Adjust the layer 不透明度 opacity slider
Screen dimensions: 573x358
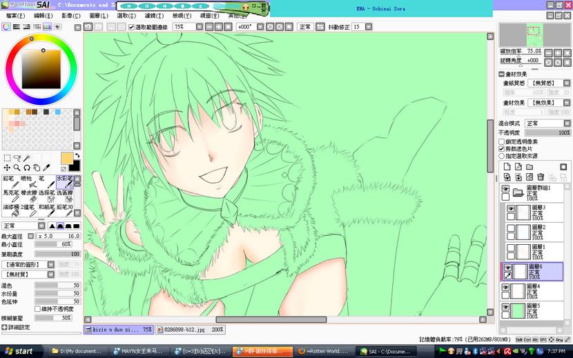click(x=547, y=132)
